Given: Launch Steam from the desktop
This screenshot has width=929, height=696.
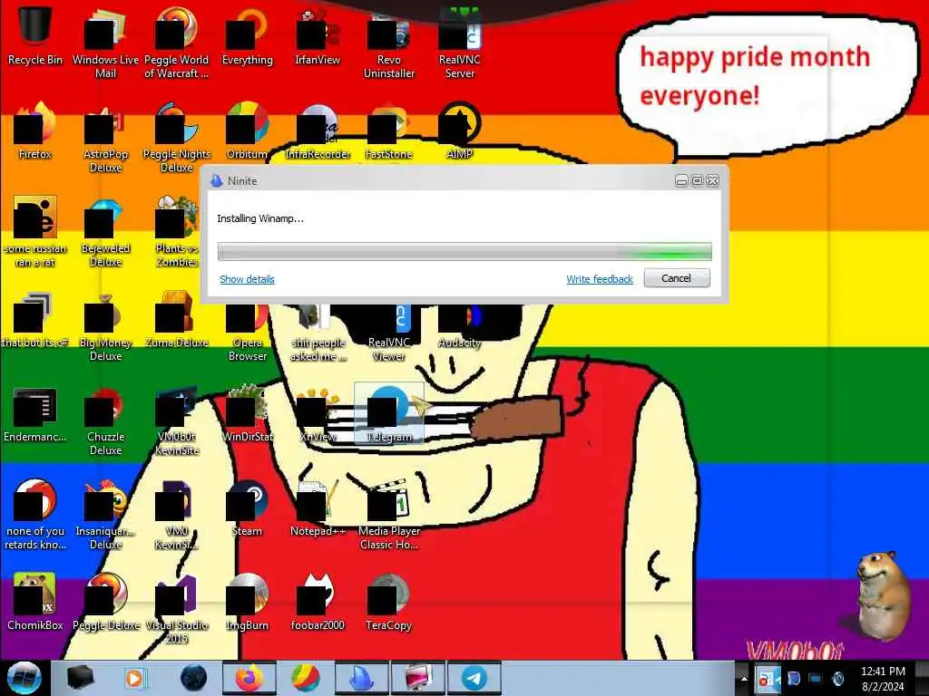Looking at the screenshot, I should (x=247, y=507).
